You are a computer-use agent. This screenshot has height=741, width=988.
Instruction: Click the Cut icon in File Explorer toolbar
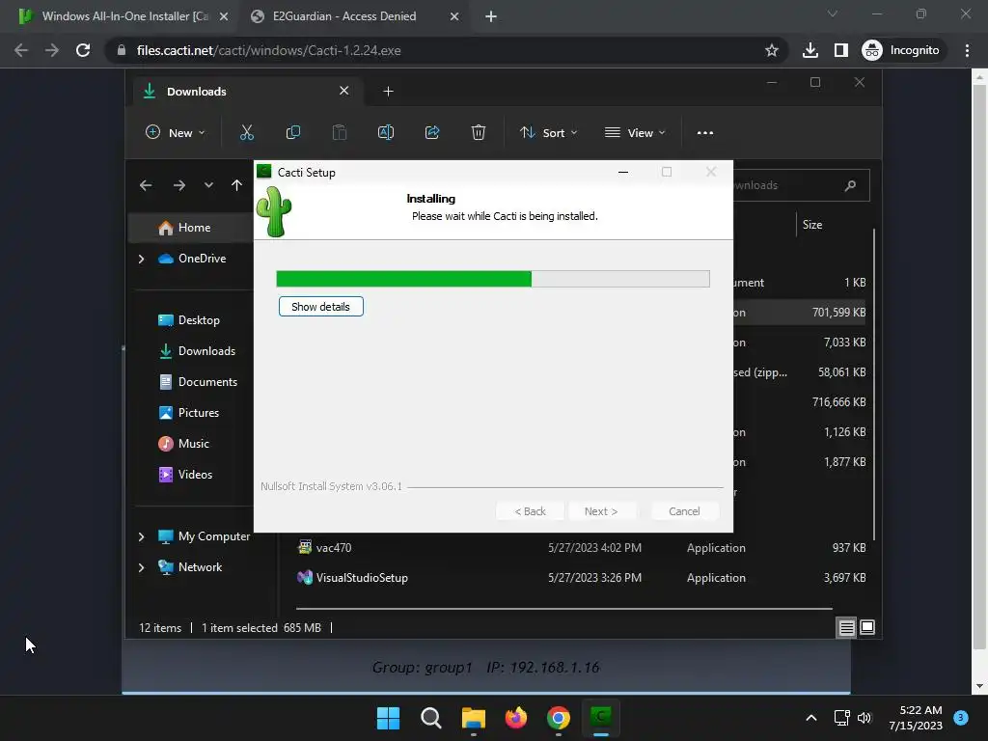tap(246, 132)
